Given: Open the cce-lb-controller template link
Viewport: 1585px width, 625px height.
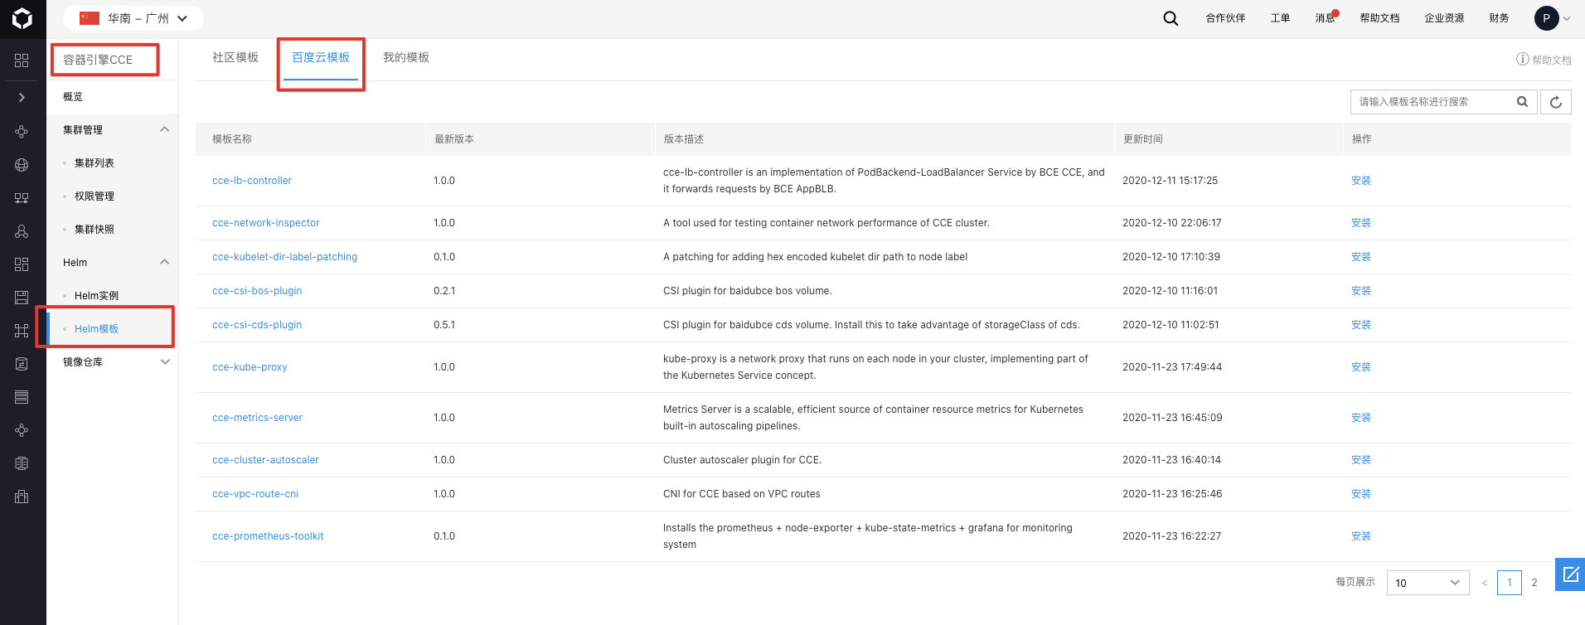Looking at the screenshot, I should pyautogui.click(x=252, y=181).
